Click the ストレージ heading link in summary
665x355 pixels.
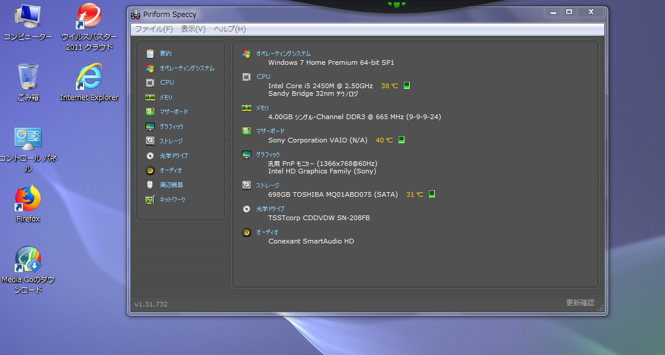click(268, 186)
